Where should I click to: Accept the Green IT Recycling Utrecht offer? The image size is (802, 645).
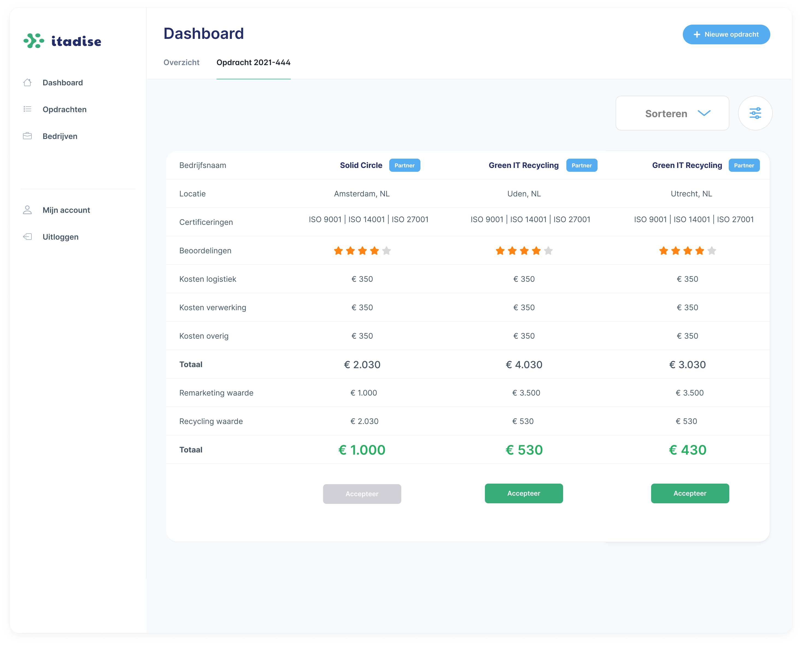690,493
